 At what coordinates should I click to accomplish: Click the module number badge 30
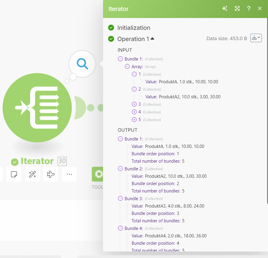pos(62,161)
